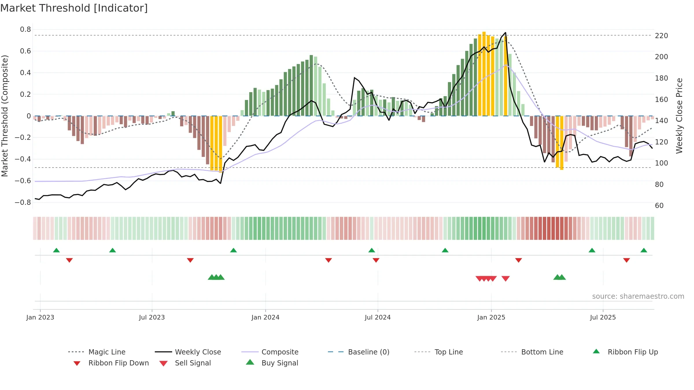Click the last ribbon flip up marker at chart end
This screenshot has width=694, height=390.
644,250
